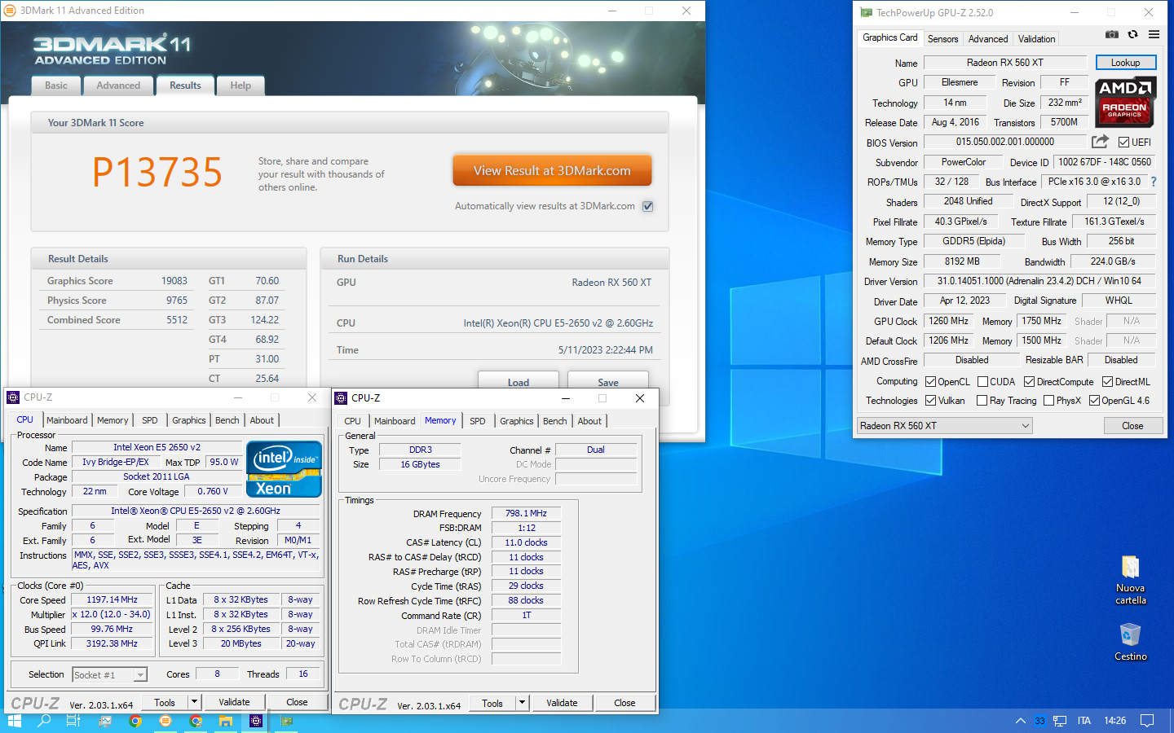This screenshot has width=1174, height=733.
Task: Click View Result at 3DMark.com button
Action: tap(552, 171)
